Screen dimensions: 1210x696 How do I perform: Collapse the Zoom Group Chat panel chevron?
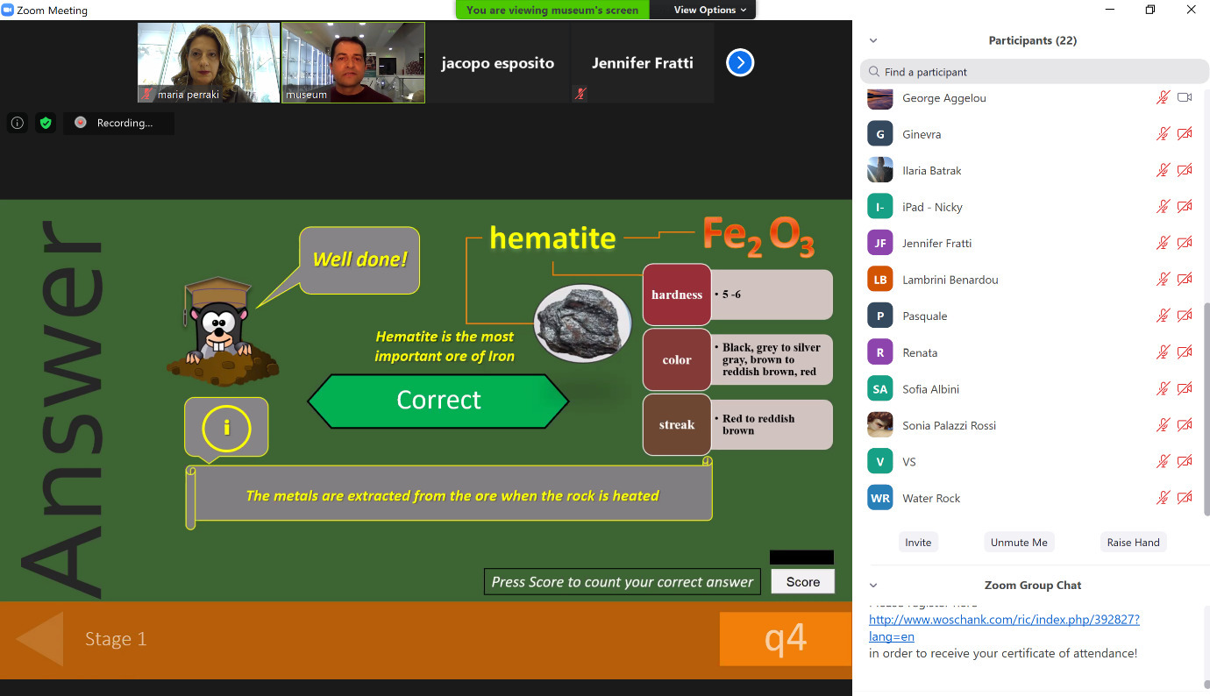[872, 586]
